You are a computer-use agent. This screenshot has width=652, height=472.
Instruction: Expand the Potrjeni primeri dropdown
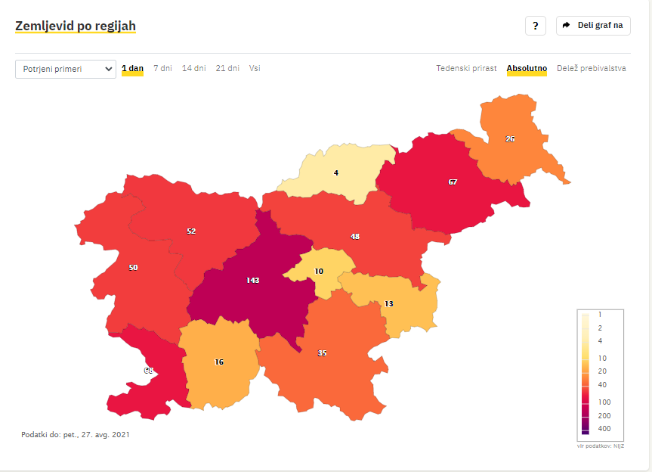(x=66, y=69)
